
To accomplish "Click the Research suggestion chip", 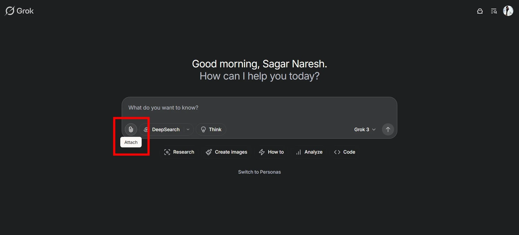I will click(179, 152).
